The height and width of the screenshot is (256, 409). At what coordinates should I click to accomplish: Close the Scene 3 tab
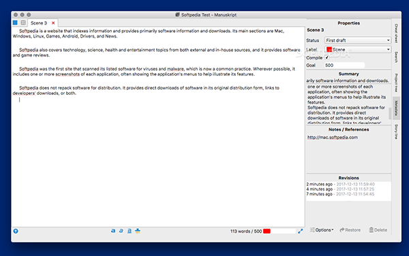53,23
